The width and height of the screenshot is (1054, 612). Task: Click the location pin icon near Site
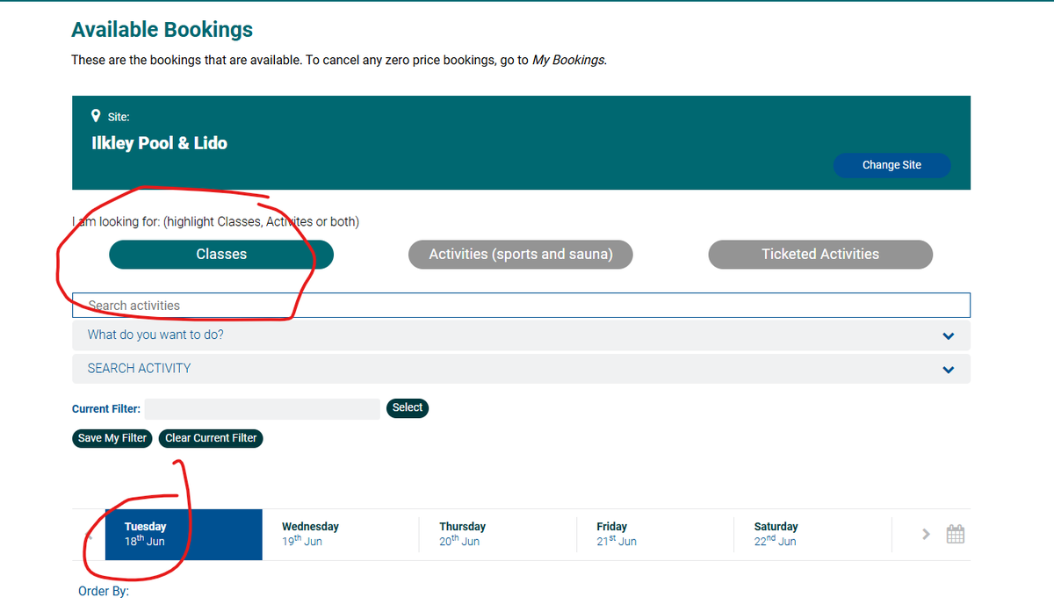[x=96, y=114]
